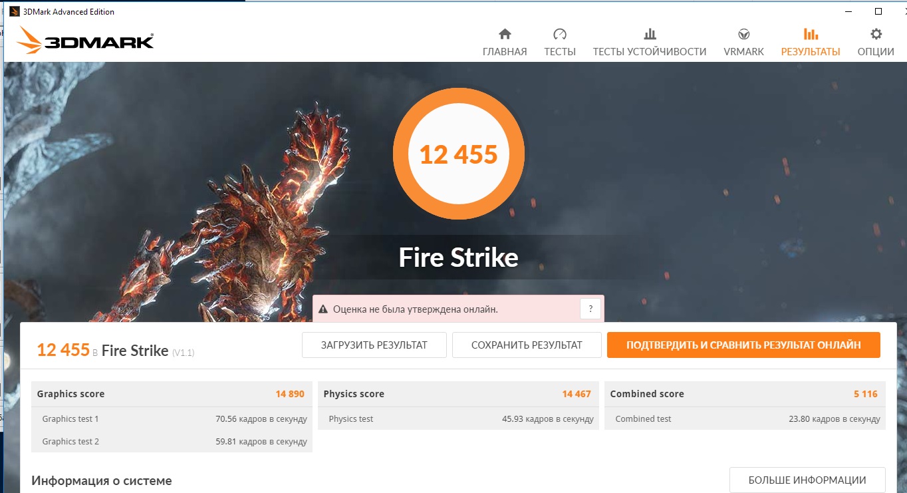Open Больше информации about the system
Screen dimensions: 907x493
coord(807,480)
